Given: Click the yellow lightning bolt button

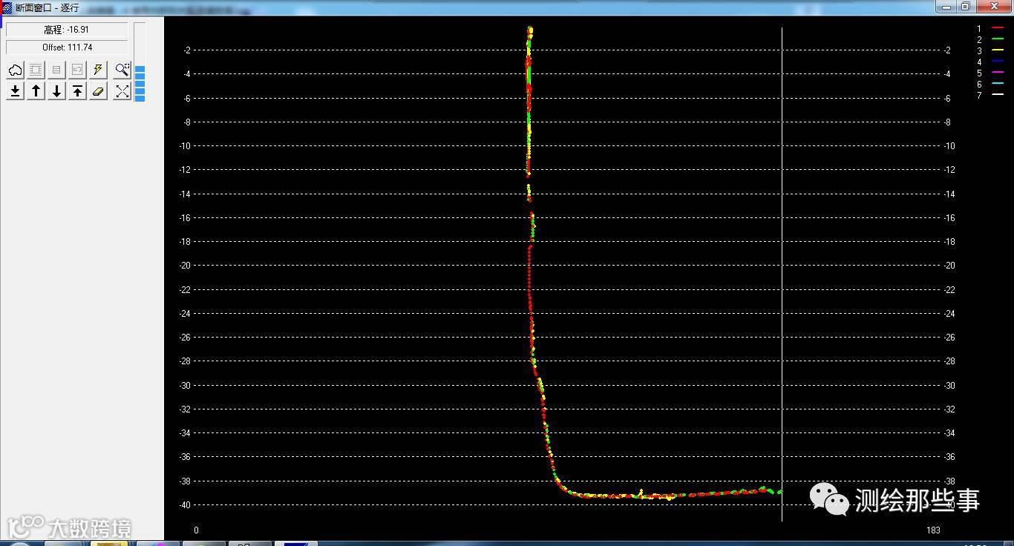Looking at the screenshot, I should coord(98,70).
